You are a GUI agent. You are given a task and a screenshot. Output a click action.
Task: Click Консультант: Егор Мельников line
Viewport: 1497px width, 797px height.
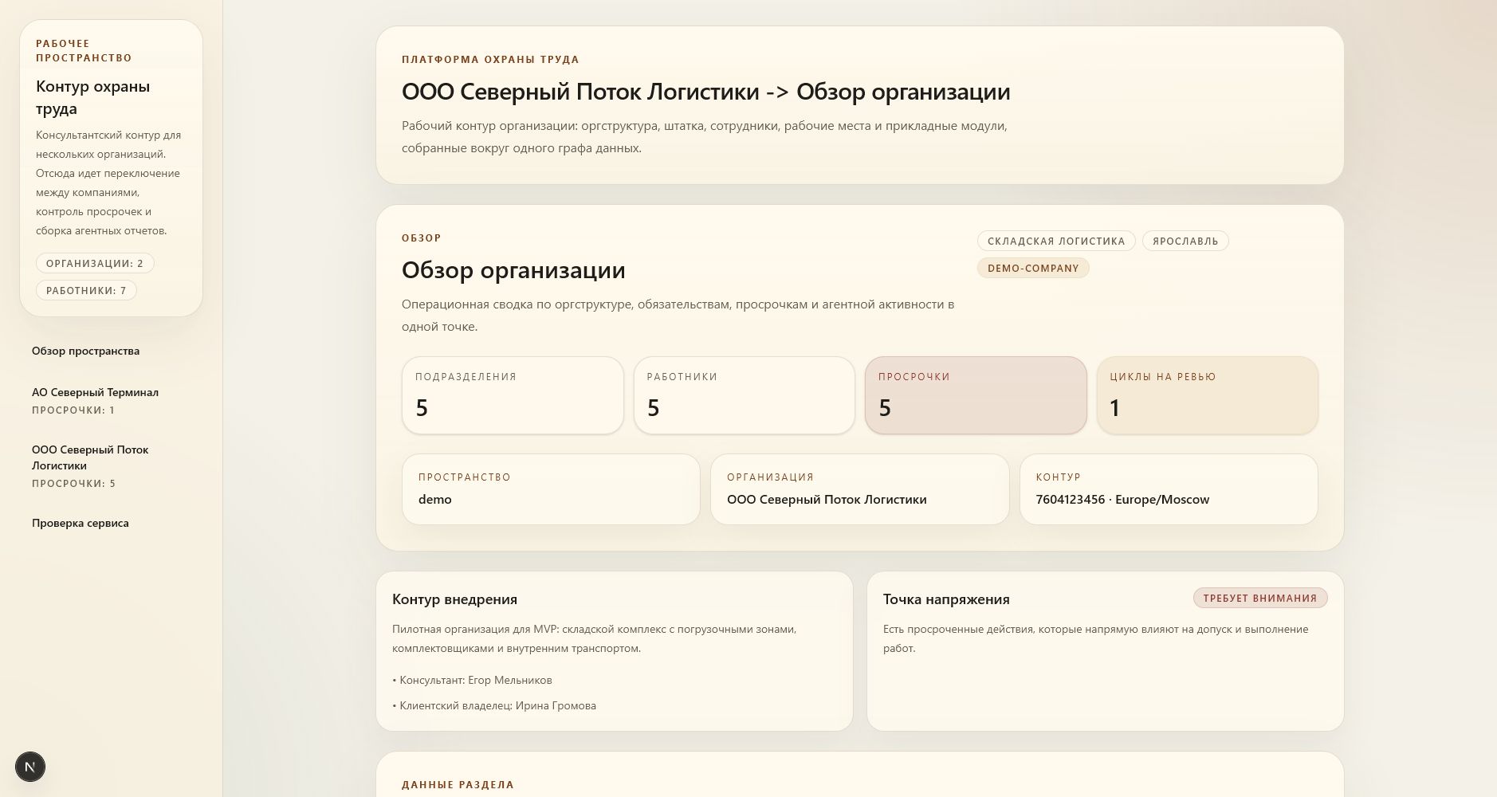click(472, 680)
